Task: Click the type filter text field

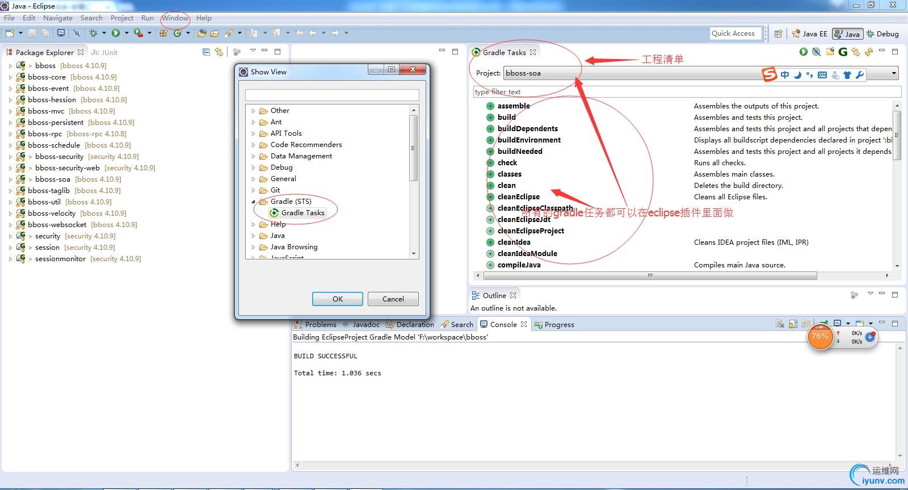Action: point(687,91)
